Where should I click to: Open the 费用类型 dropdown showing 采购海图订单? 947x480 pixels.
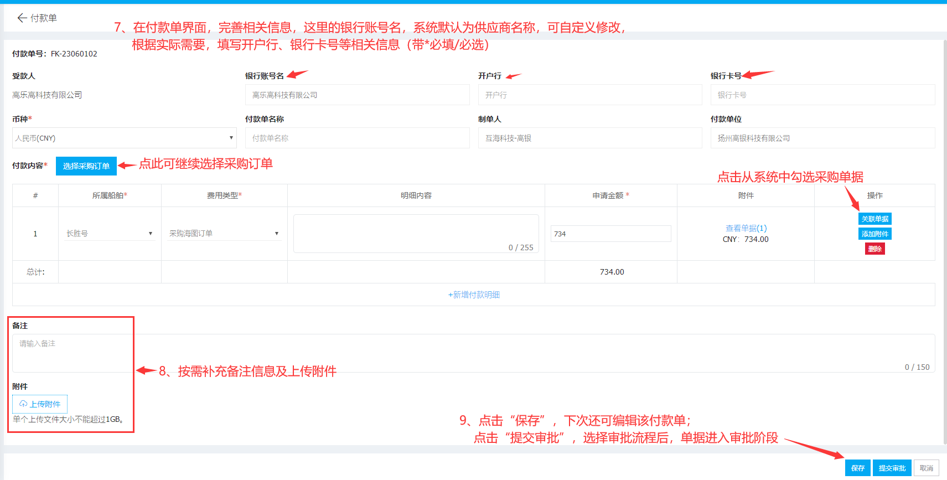[x=224, y=233]
